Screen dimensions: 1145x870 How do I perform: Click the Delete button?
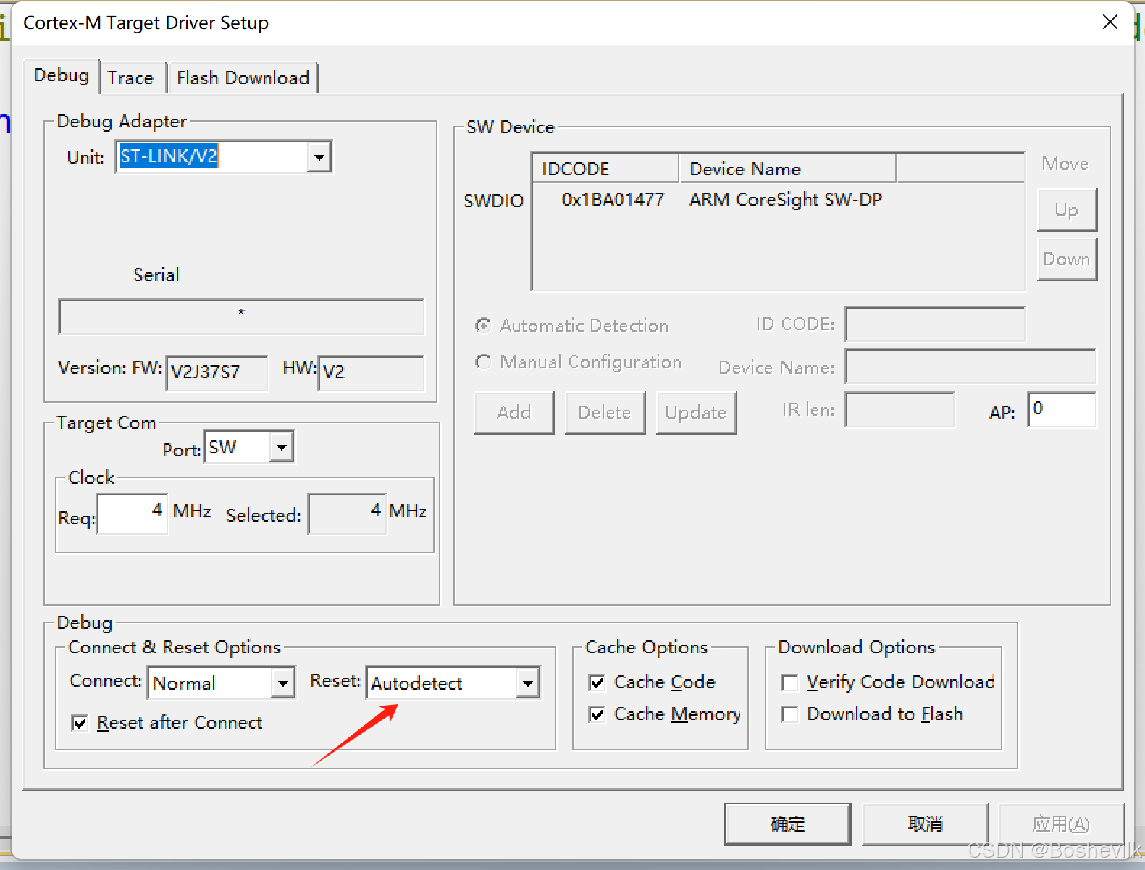tap(605, 412)
